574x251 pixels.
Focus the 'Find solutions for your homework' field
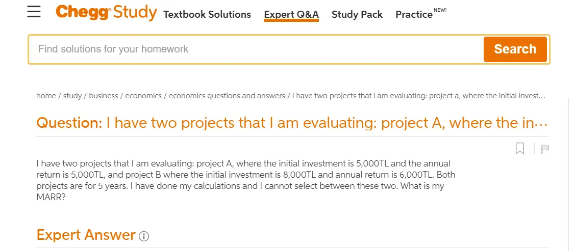pos(256,49)
